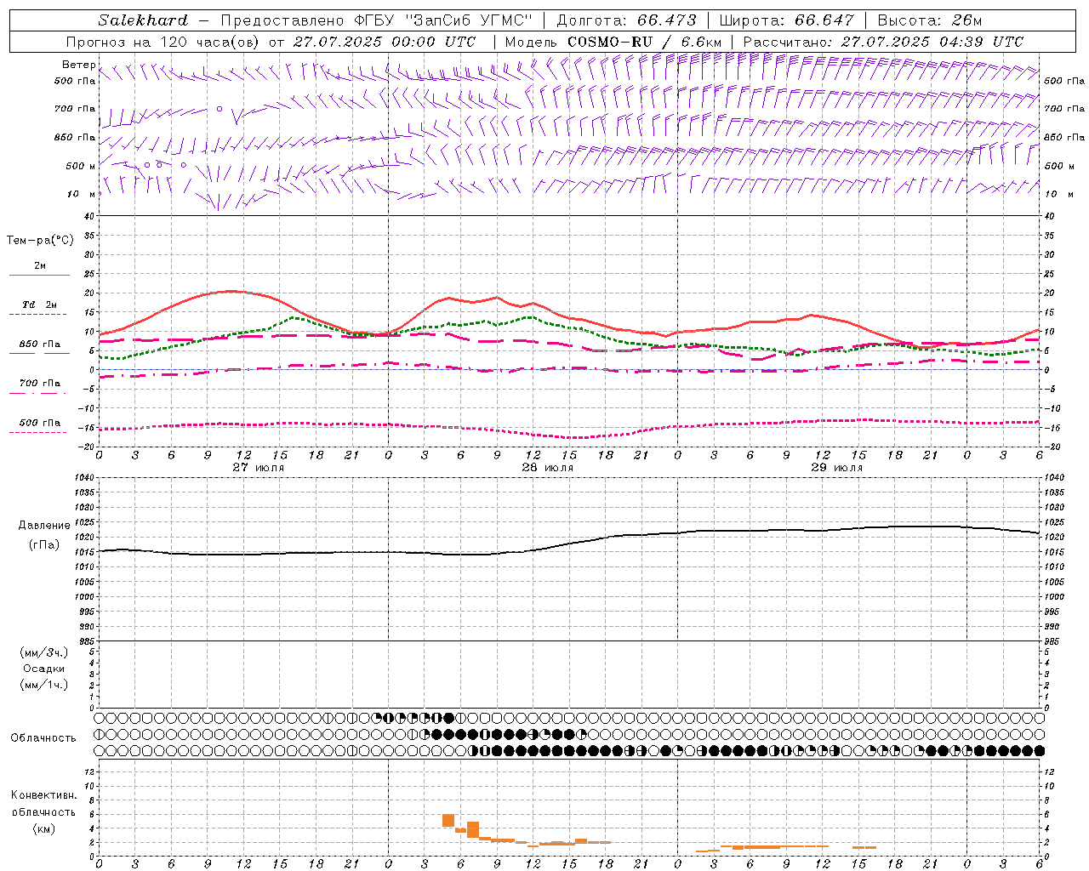Image resolution: width=1089 pixels, height=871 pixels.
Task: Click the 'Td 2м' dew point legend label
Action: tap(40, 305)
